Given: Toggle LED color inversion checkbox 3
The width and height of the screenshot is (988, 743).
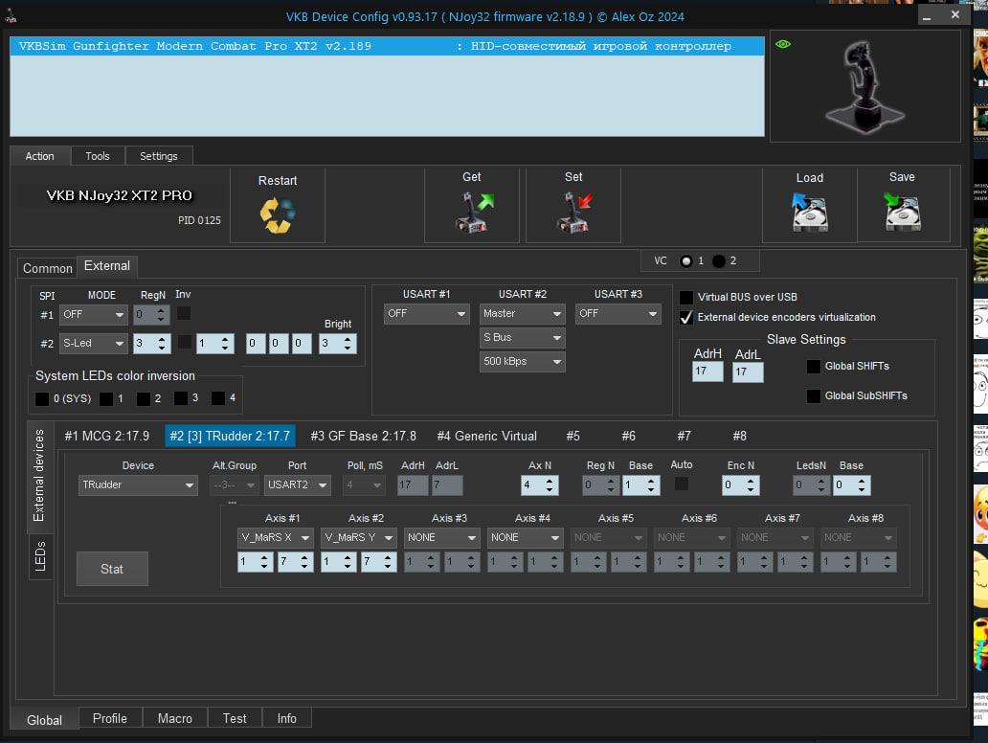Looking at the screenshot, I should [x=181, y=398].
